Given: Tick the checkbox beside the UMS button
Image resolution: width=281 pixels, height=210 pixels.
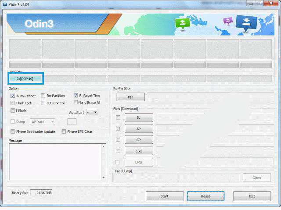Looking at the screenshot, I should (x=118, y=162).
